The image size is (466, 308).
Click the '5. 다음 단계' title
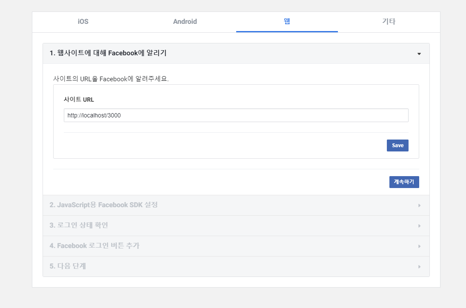coord(68,266)
